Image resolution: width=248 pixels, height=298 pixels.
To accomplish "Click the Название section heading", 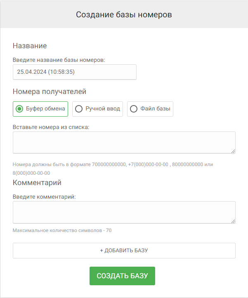I will click(30, 45).
